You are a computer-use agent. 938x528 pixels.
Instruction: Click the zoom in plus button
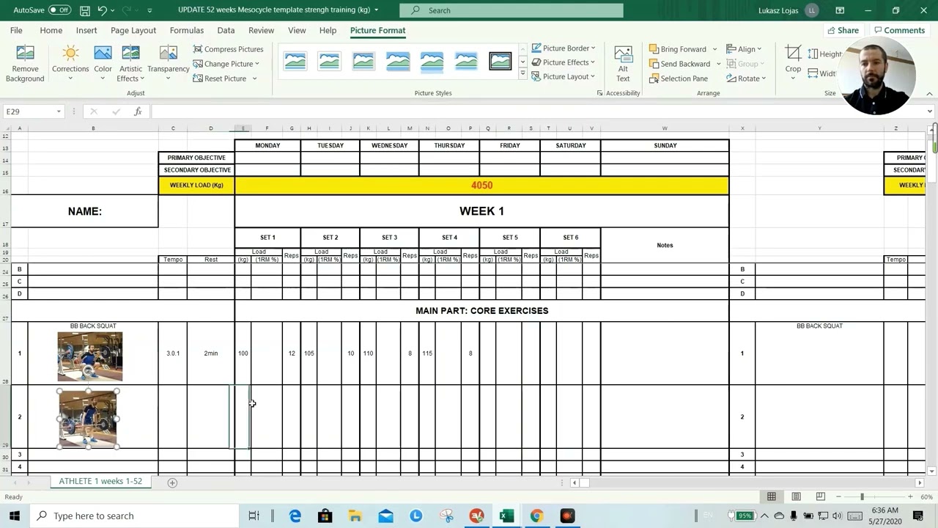pyautogui.click(x=909, y=496)
